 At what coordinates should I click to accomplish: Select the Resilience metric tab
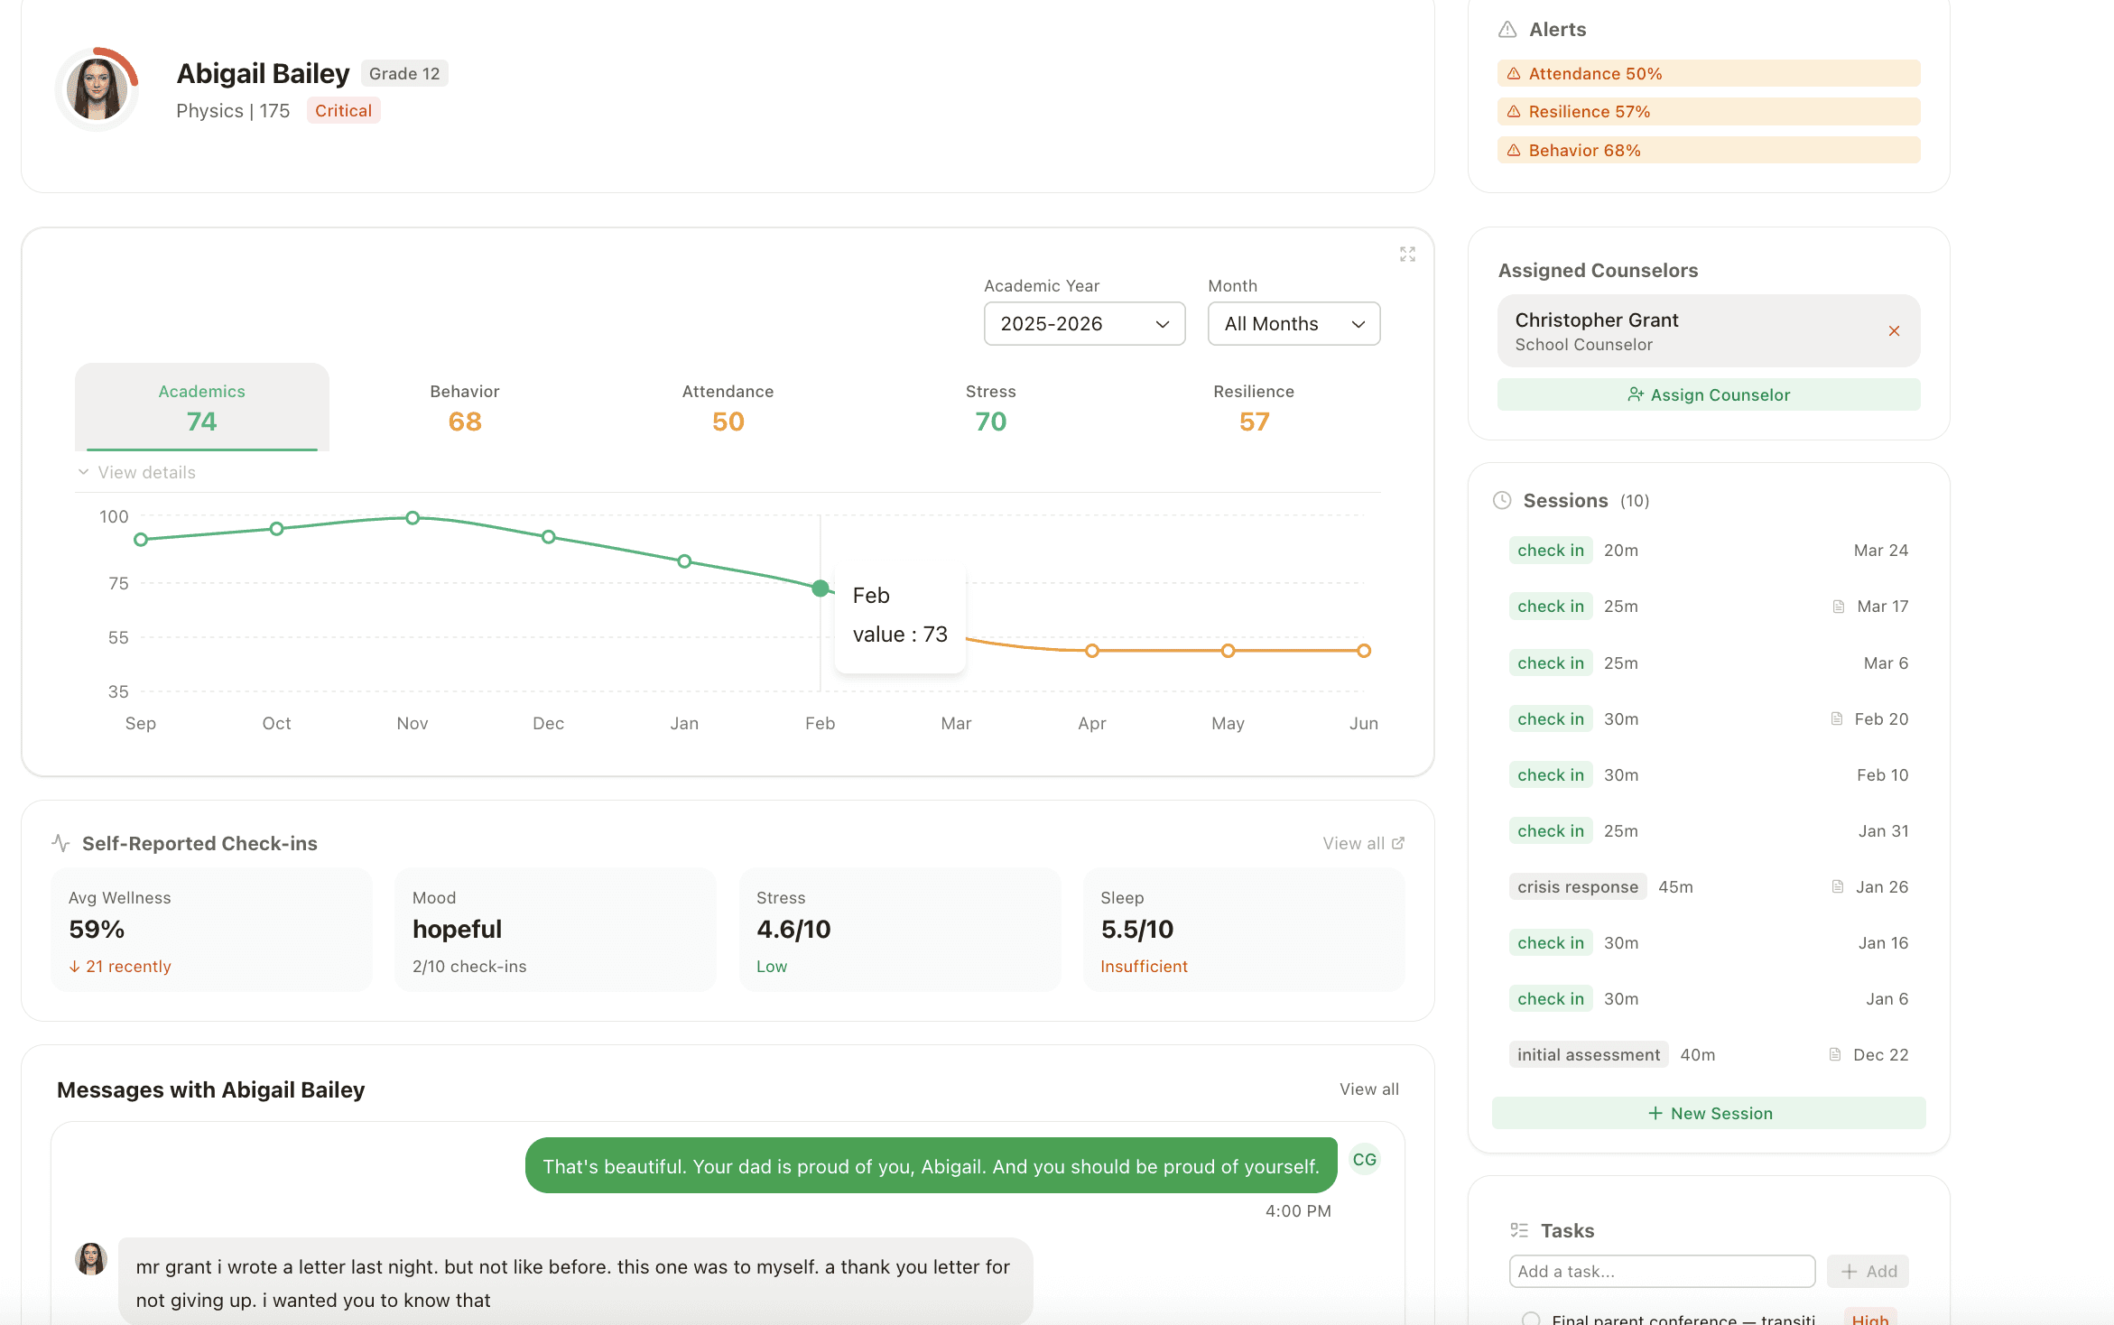click(x=1253, y=407)
